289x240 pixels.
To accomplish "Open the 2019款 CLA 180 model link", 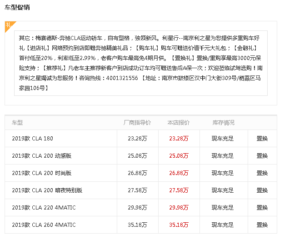I will coord(33,139).
